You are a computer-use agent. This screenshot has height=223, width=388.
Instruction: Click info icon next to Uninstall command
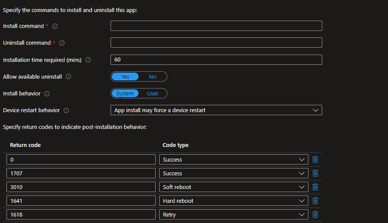pyautogui.click(x=62, y=43)
